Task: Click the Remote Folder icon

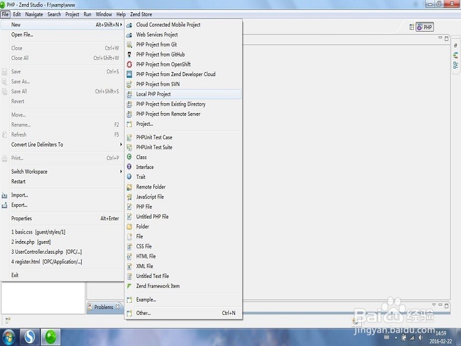Action: [129, 187]
